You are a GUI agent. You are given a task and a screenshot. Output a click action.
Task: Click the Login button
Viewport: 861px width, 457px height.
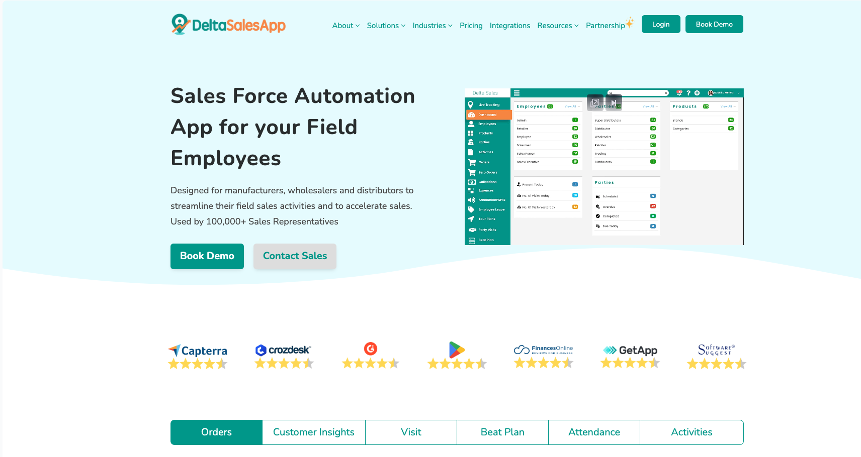tap(661, 24)
